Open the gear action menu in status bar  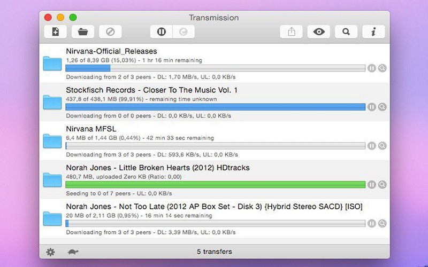[50, 252]
